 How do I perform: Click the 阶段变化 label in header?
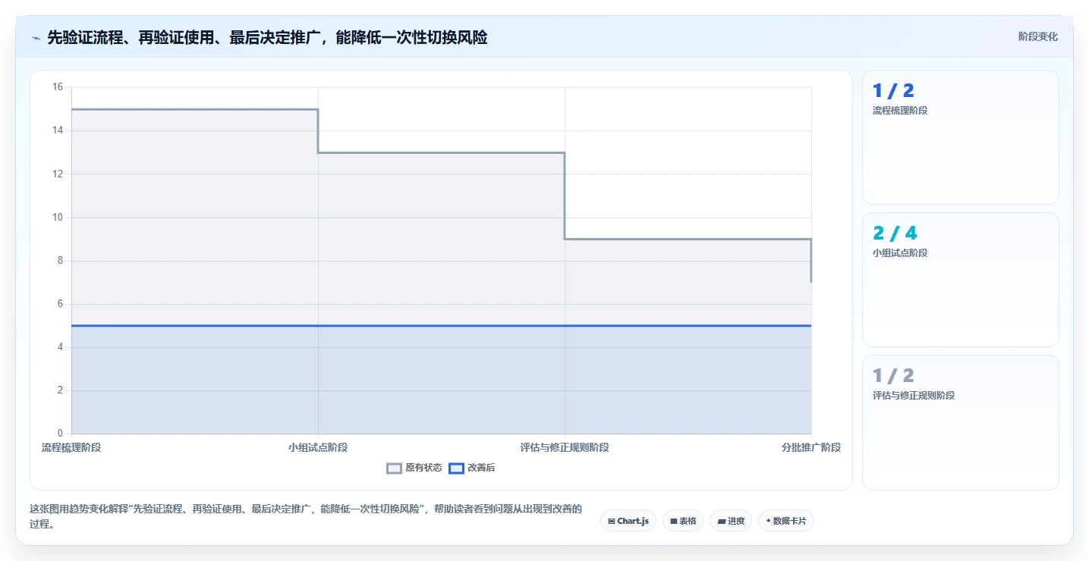tap(1037, 36)
